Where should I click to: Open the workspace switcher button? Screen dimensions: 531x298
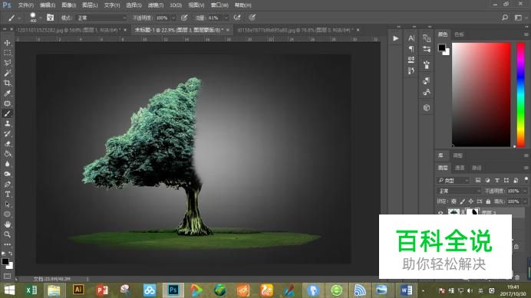point(518,18)
